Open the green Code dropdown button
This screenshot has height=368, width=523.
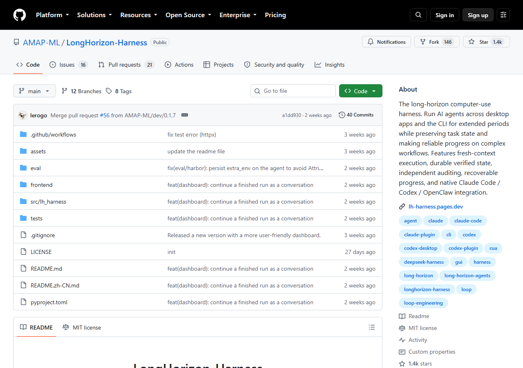(361, 91)
